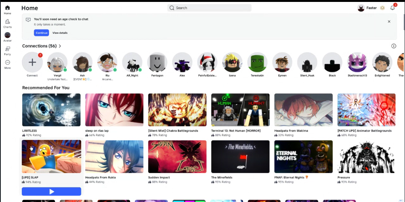The height and width of the screenshot is (202, 405).
Task: Open Enlightened's connection avatar
Action: [382, 62]
